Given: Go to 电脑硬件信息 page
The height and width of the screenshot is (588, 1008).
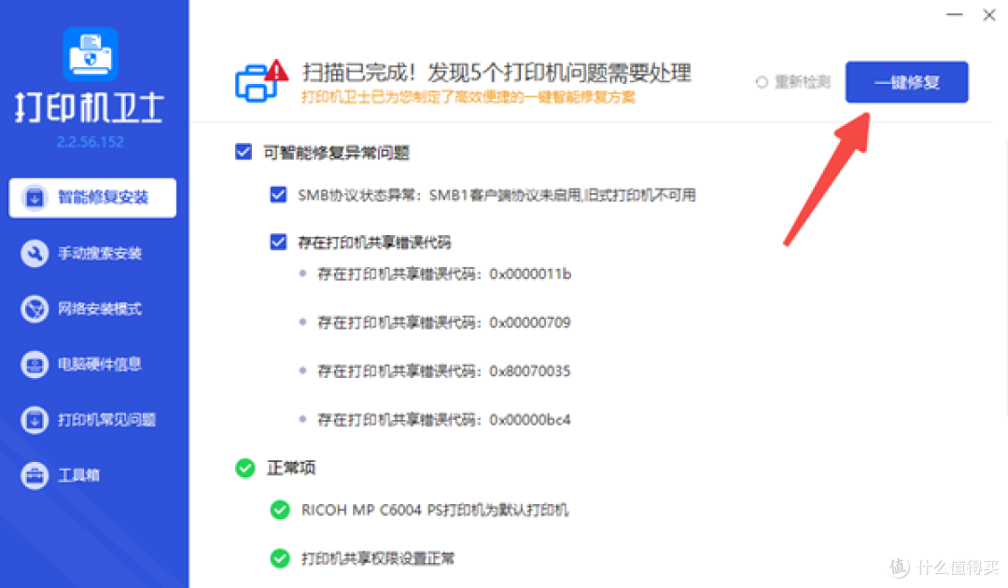Looking at the screenshot, I should [92, 364].
